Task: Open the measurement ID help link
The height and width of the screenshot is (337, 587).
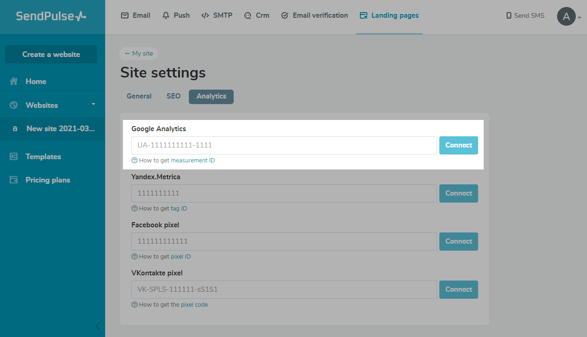Action: click(193, 160)
